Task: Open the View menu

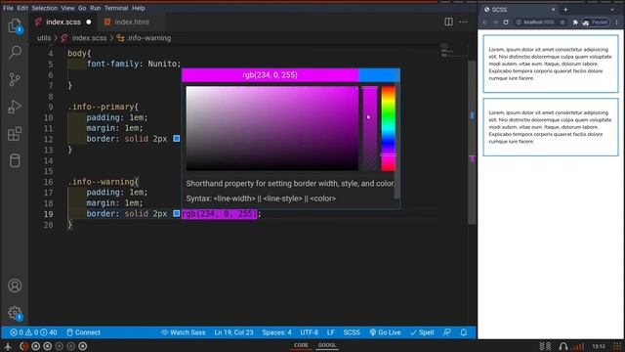Action: click(x=67, y=8)
